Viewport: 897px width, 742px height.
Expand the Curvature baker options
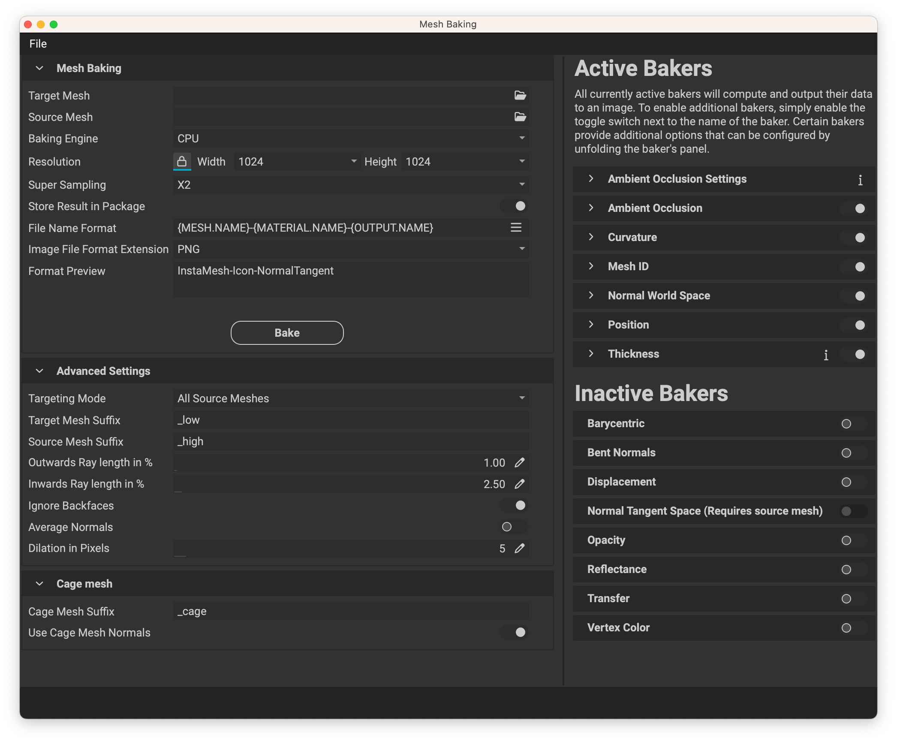point(591,237)
